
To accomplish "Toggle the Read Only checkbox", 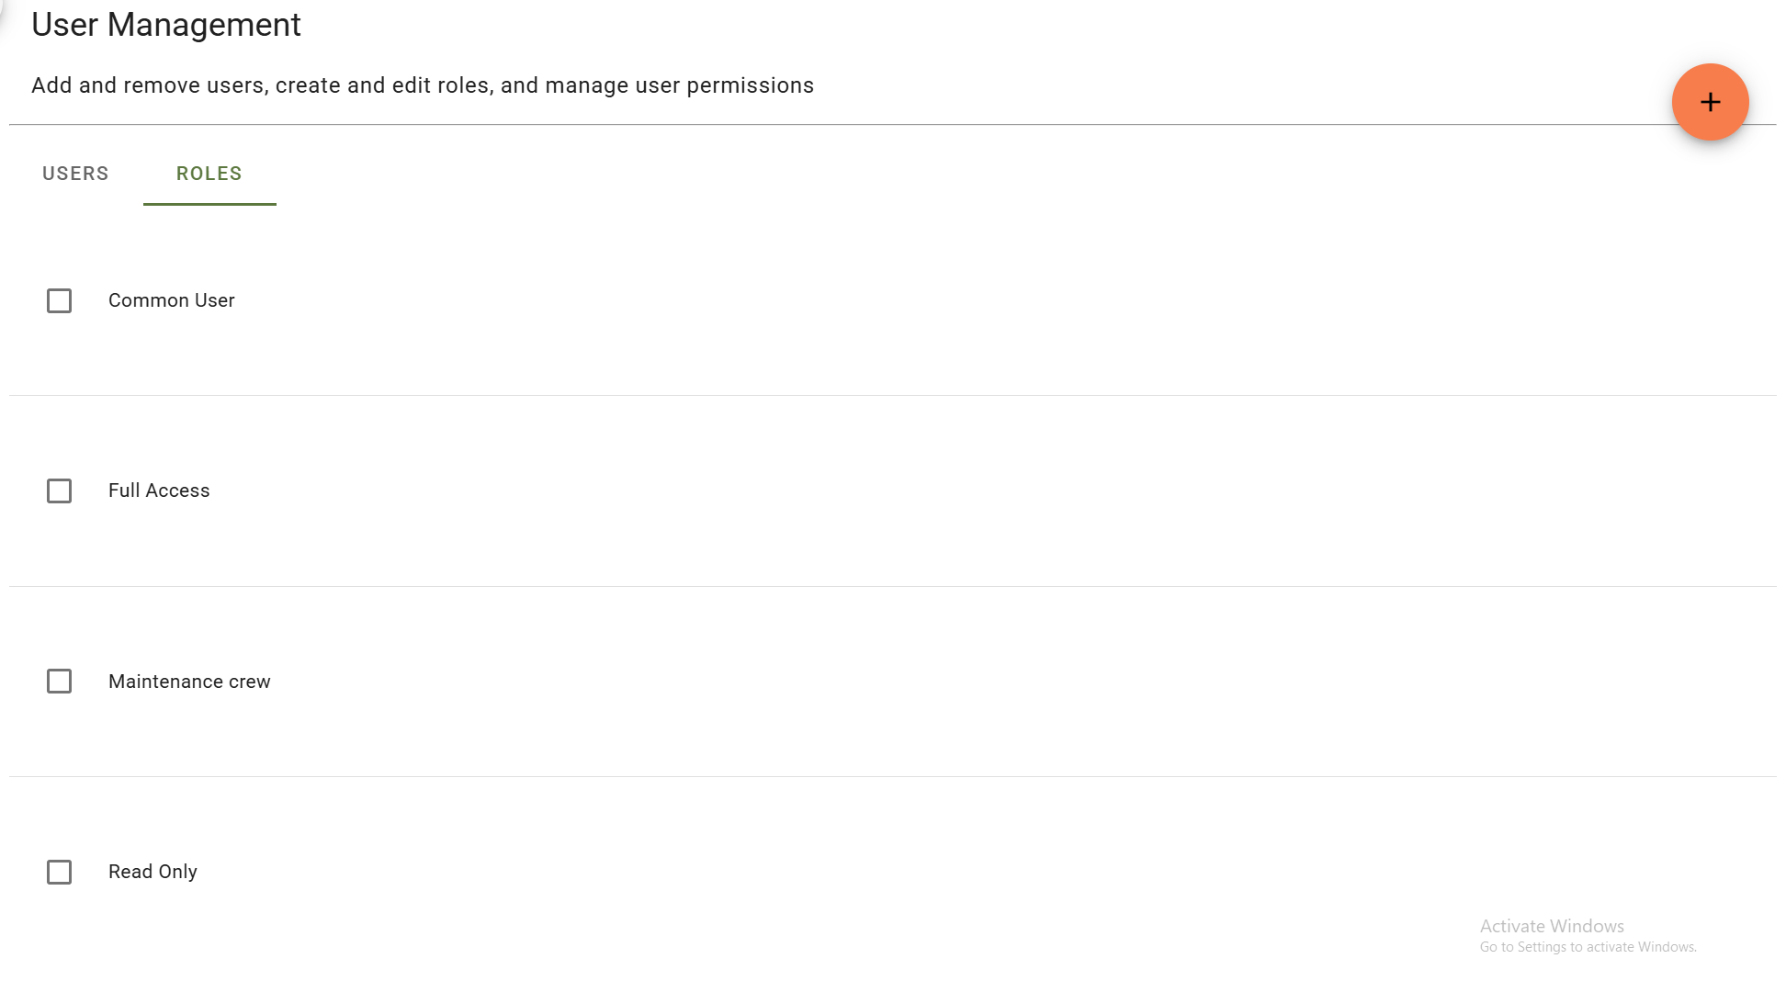I will [60, 872].
